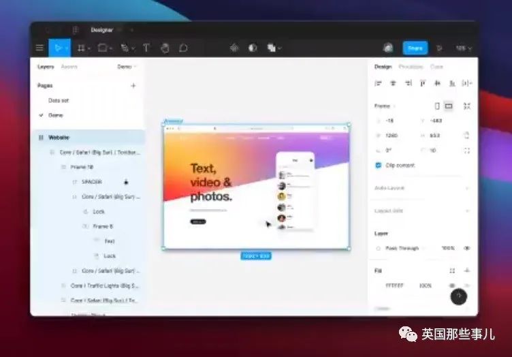
Task: Switch to the Prototype tab
Action: [x=411, y=67]
